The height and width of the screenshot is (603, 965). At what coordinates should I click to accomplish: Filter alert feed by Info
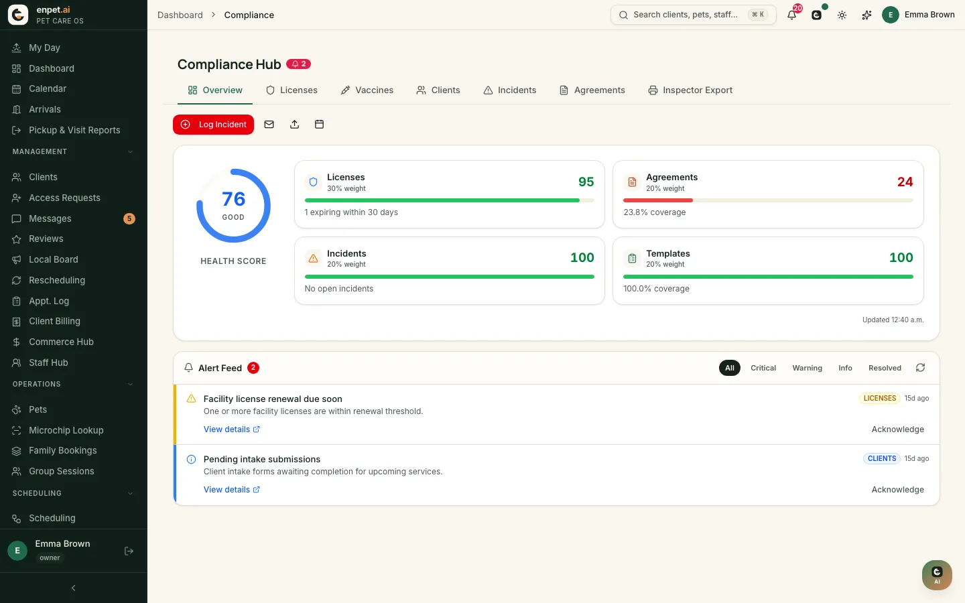tap(845, 368)
